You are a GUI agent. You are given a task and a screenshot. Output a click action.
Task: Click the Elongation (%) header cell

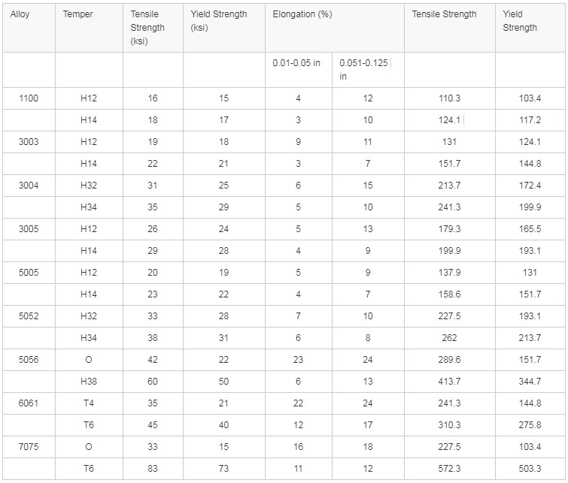coord(335,28)
